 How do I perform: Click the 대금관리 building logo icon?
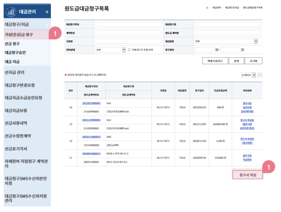point(11,12)
